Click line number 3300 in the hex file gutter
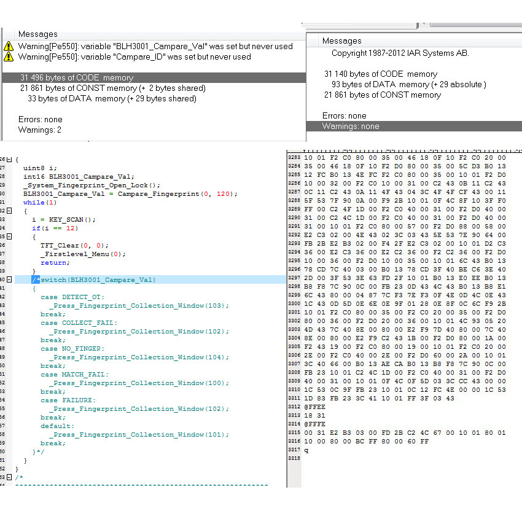The height and width of the screenshot is (522, 522). click(x=294, y=303)
